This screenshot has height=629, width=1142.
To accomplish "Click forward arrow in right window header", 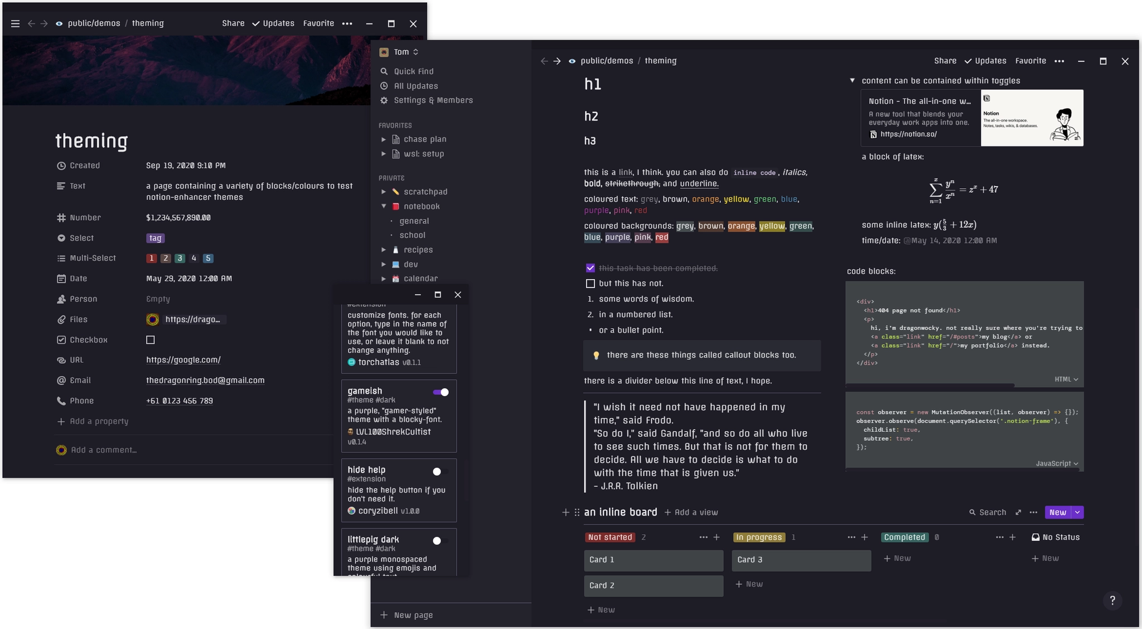I will tap(557, 61).
